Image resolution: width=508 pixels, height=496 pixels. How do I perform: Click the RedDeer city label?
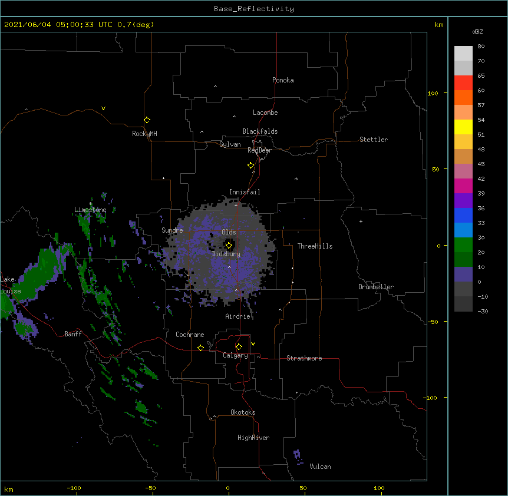(x=259, y=150)
